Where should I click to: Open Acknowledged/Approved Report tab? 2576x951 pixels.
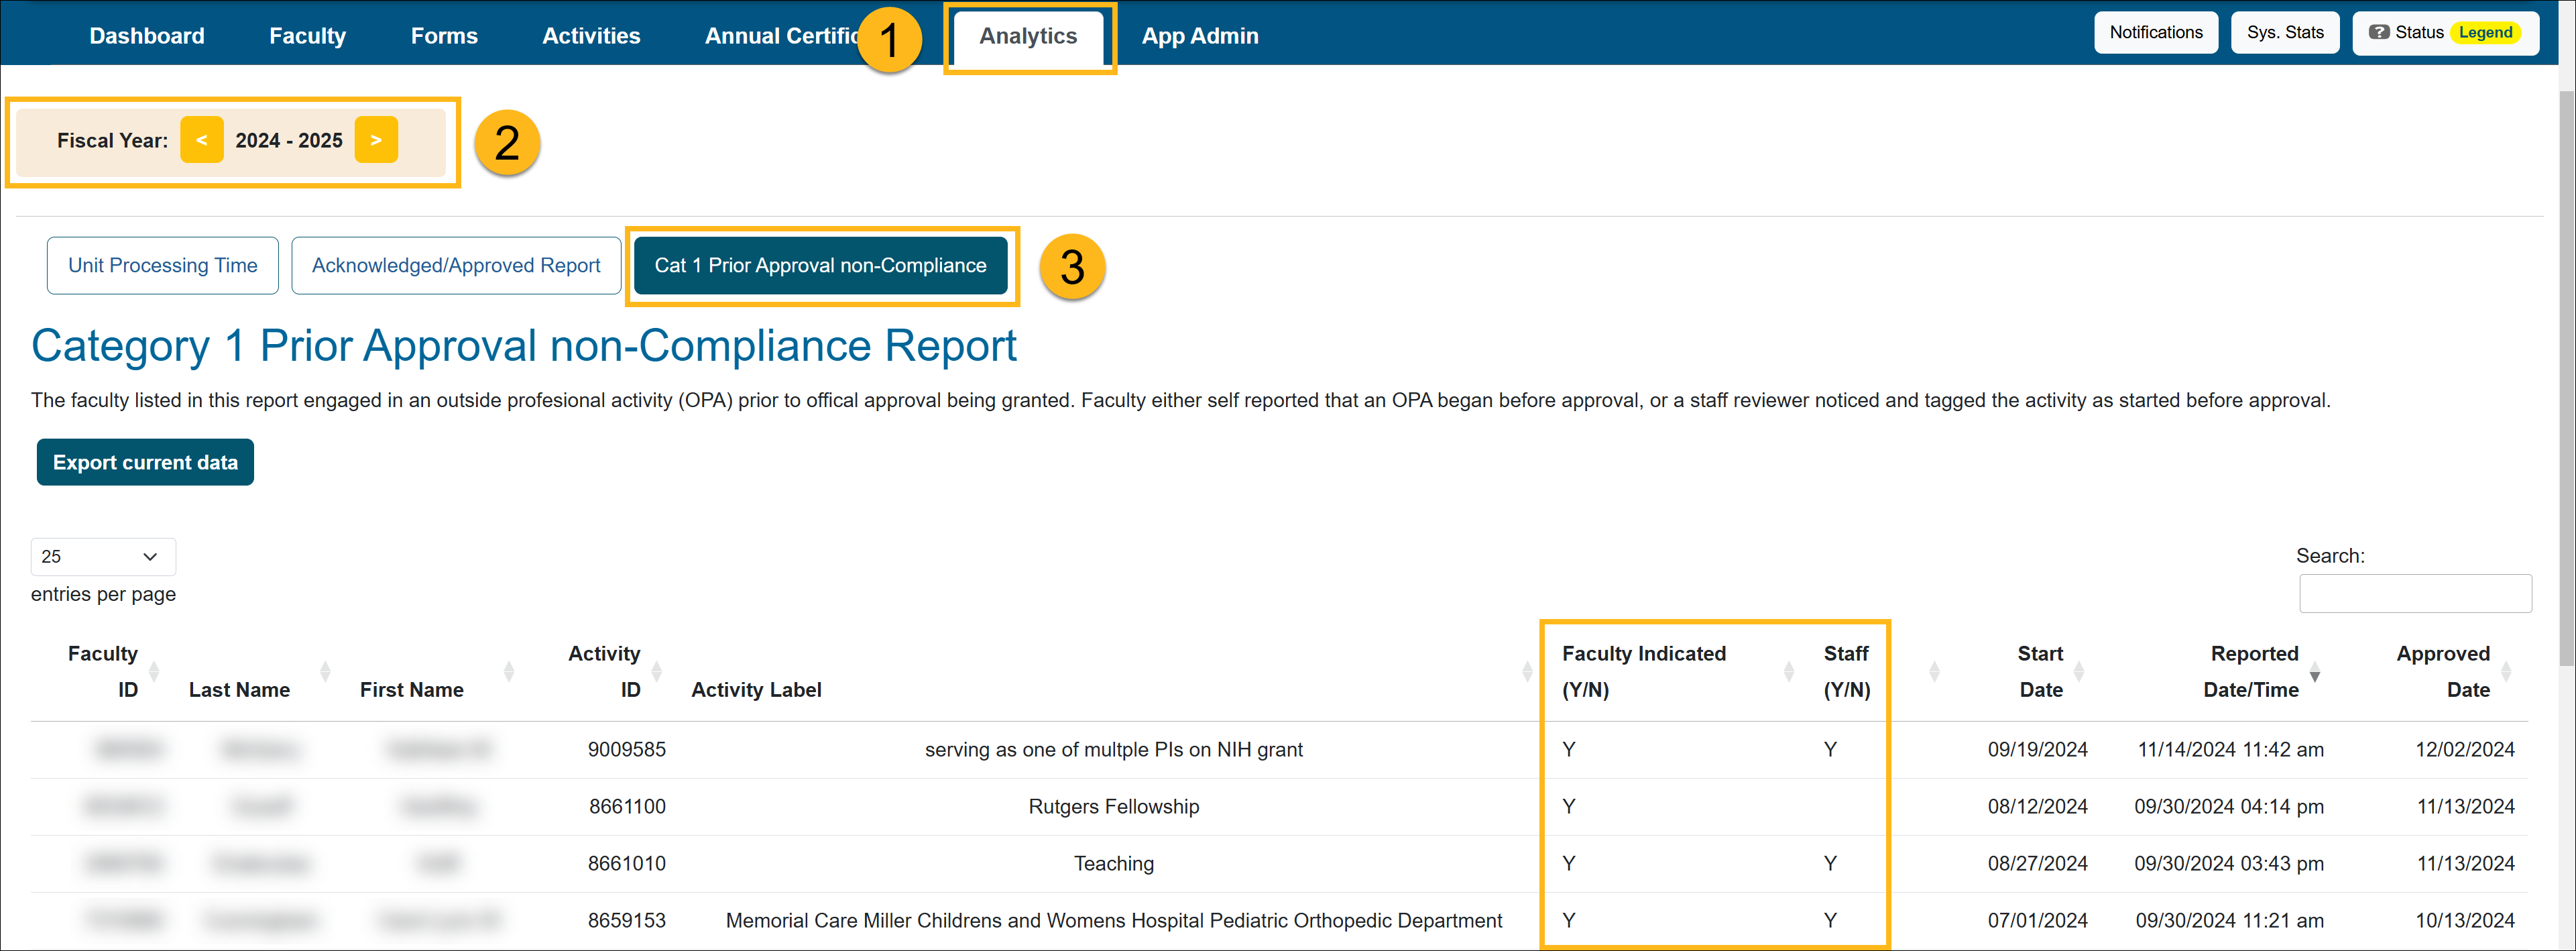coord(456,265)
